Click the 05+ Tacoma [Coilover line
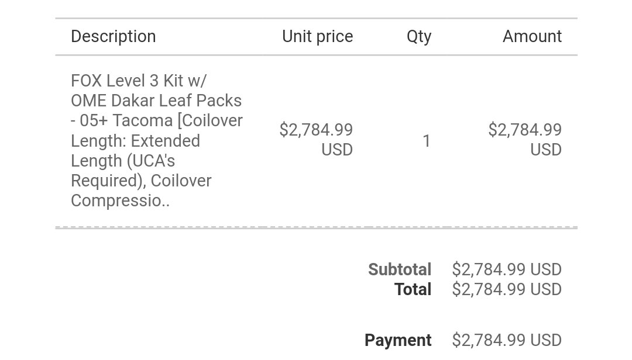 157,121
